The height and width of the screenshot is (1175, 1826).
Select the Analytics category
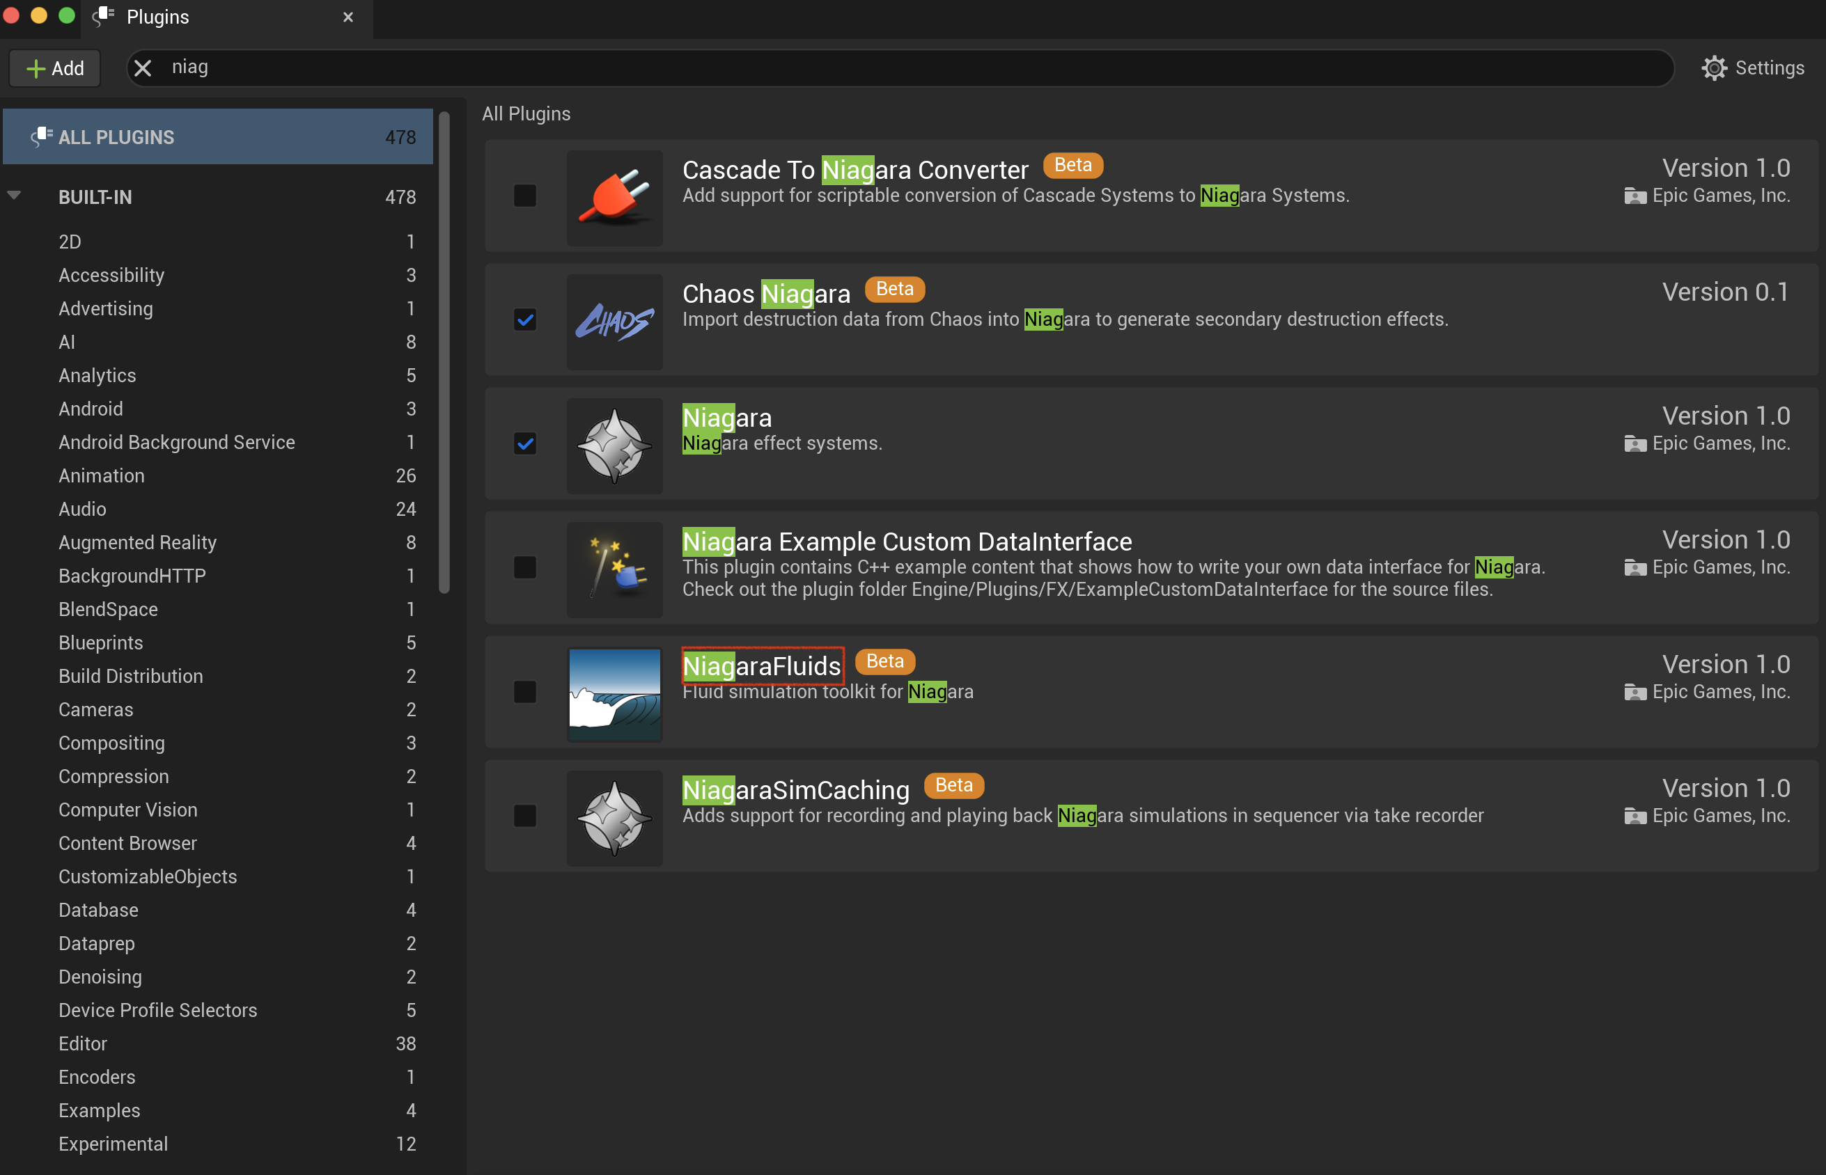coord(217,375)
